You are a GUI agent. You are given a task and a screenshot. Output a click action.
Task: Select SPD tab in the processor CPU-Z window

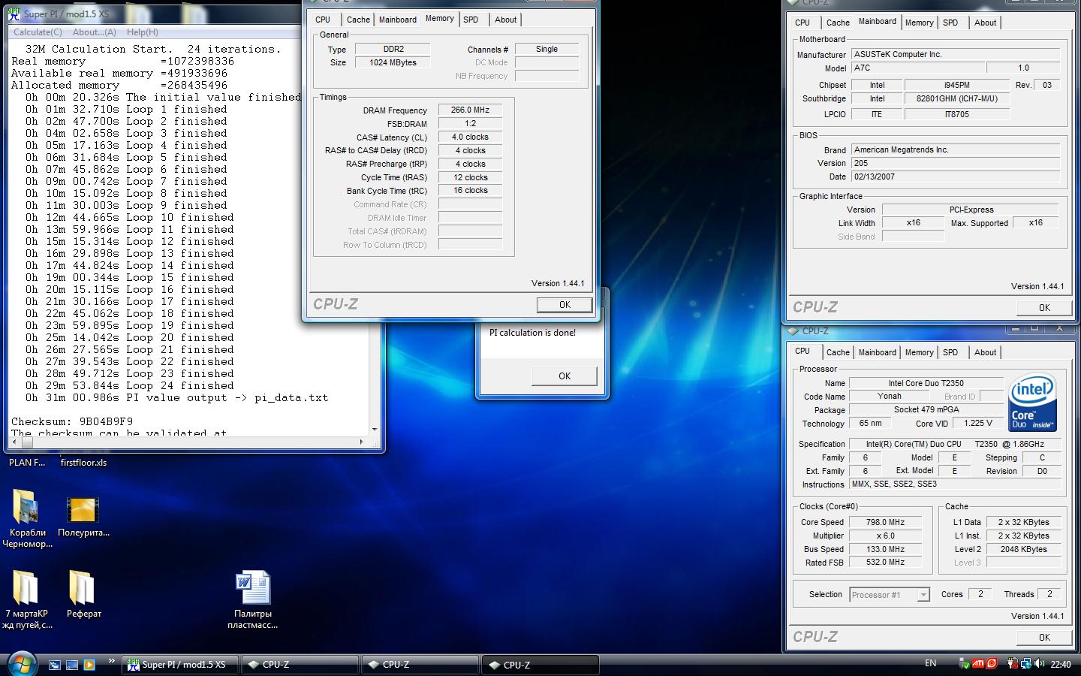pyautogui.click(x=950, y=352)
